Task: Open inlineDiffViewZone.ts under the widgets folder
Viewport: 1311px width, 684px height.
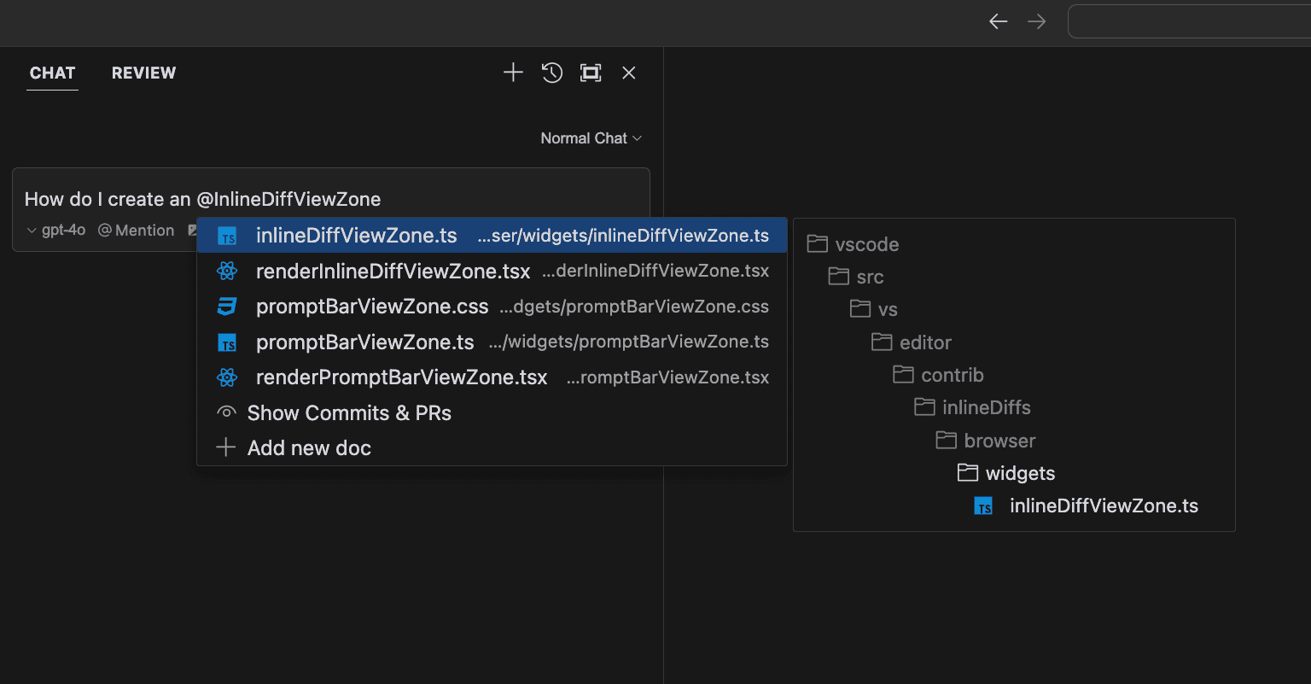Action: coord(1087,506)
